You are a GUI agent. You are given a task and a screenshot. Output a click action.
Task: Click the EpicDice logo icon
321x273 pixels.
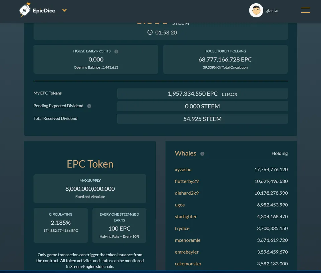(25, 10)
